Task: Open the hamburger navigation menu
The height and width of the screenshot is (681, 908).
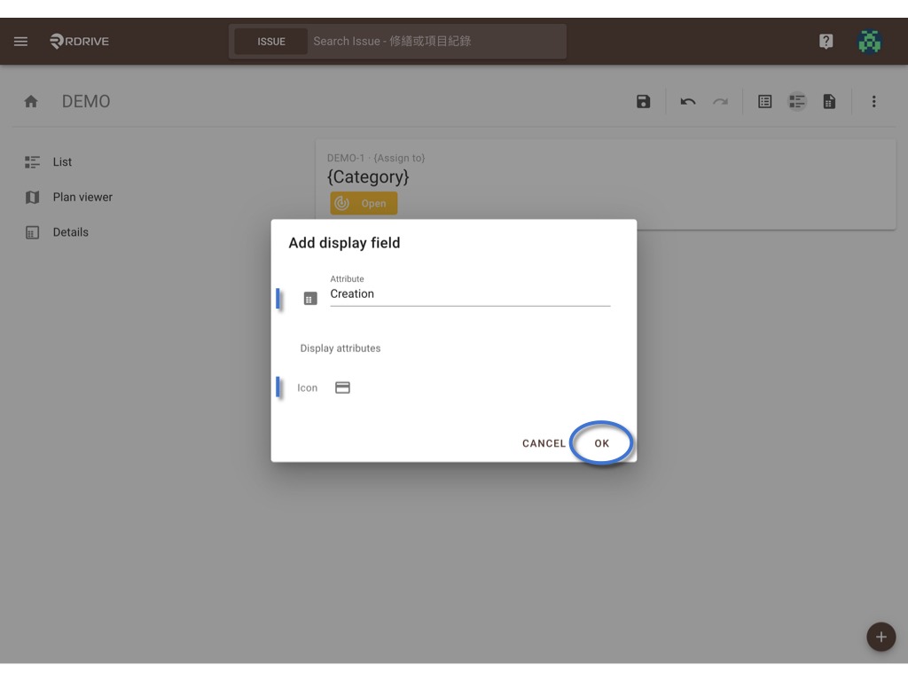Action: (x=21, y=41)
